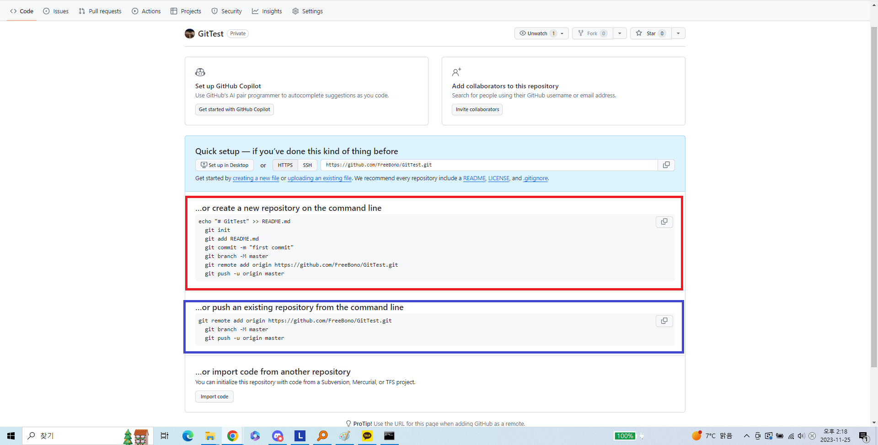Click the Fork button
Image resolution: width=878 pixels, height=445 pixels.
[593, 33]
